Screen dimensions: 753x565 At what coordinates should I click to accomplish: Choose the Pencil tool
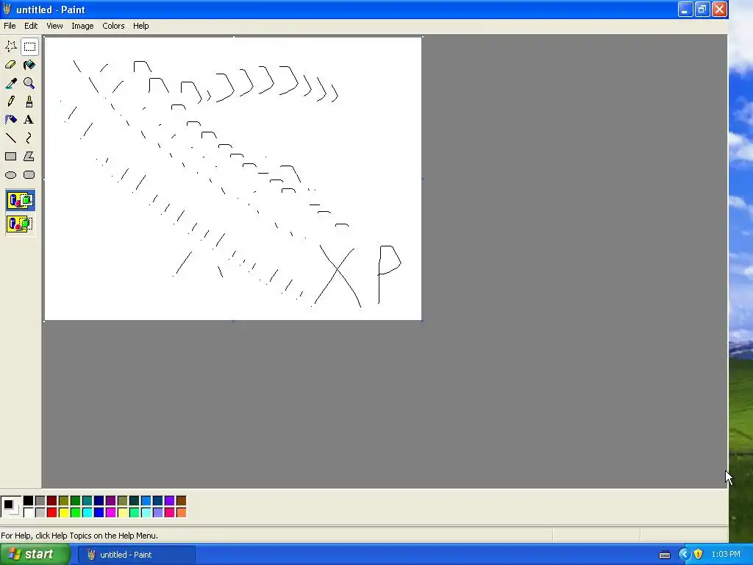pos(10,102)
